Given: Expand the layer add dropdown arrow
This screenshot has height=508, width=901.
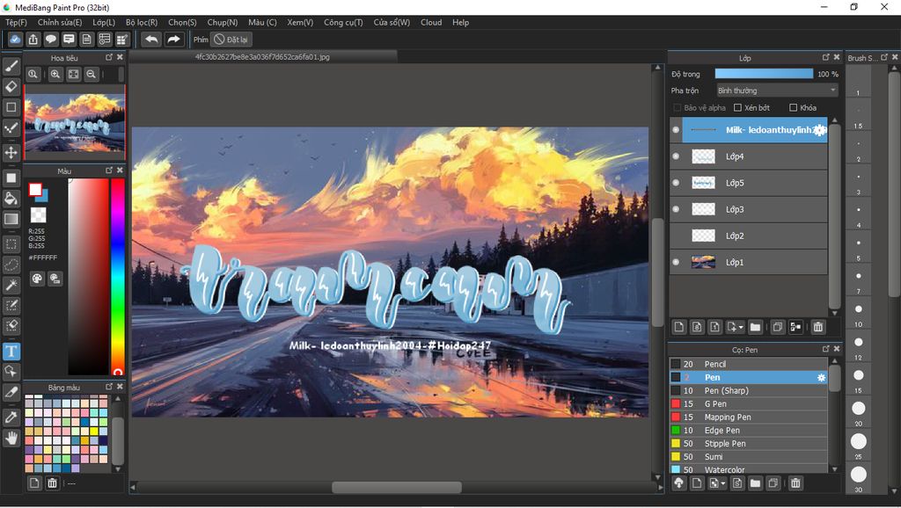Looking at the screenshot, I should [741, 327].
